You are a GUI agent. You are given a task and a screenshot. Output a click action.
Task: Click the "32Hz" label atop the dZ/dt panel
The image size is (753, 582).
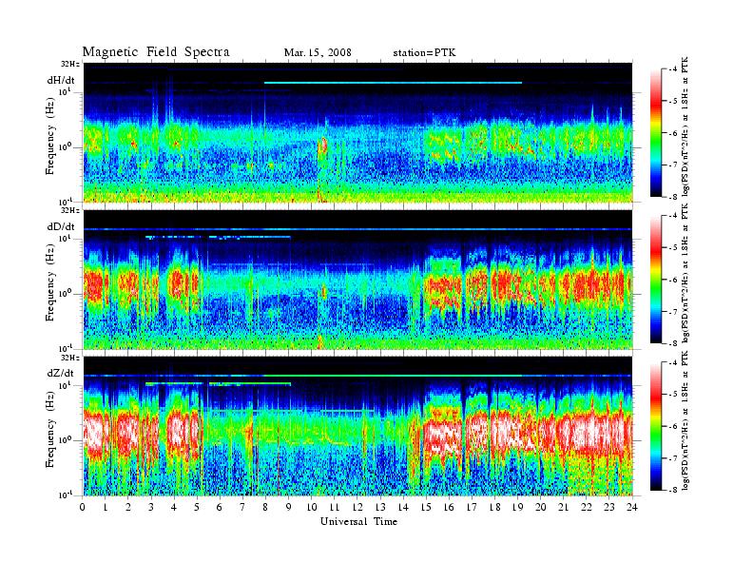pyautogui.click(x=70, y=358)
